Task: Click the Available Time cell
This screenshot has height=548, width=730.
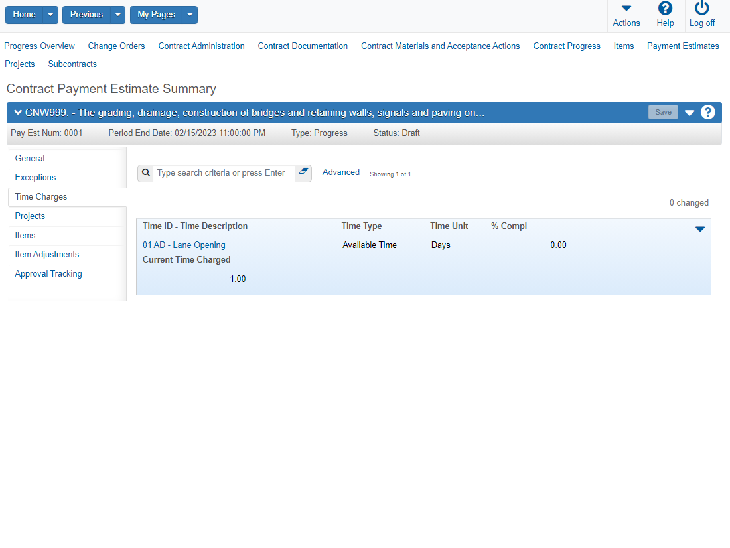Action: pos(370,245)
